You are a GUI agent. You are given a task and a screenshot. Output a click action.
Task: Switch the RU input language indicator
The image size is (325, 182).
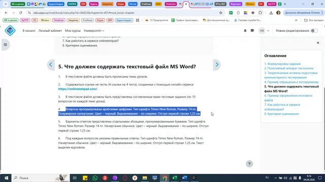(x=267, y=177)
